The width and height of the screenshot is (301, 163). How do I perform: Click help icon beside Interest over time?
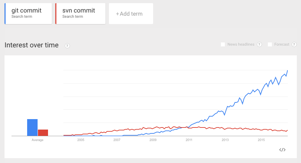(x=68, y=46)
